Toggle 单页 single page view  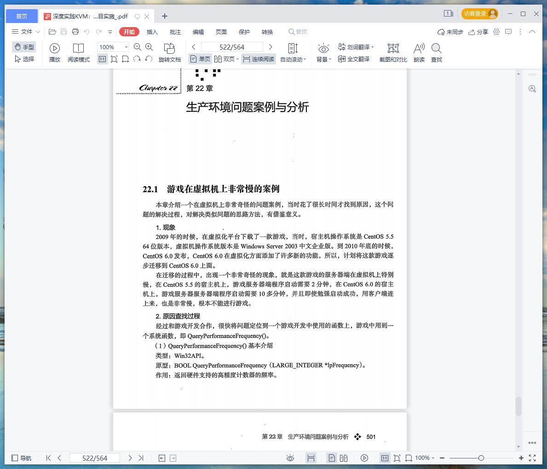pyautogui.click(x=200, y=59)
